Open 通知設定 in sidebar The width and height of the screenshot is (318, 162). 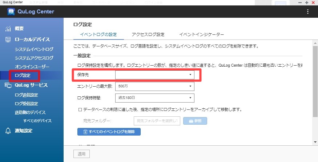(x=24, y=131)
